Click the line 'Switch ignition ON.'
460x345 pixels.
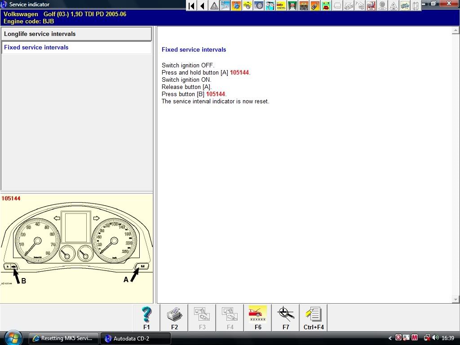(x=186, y=80)
